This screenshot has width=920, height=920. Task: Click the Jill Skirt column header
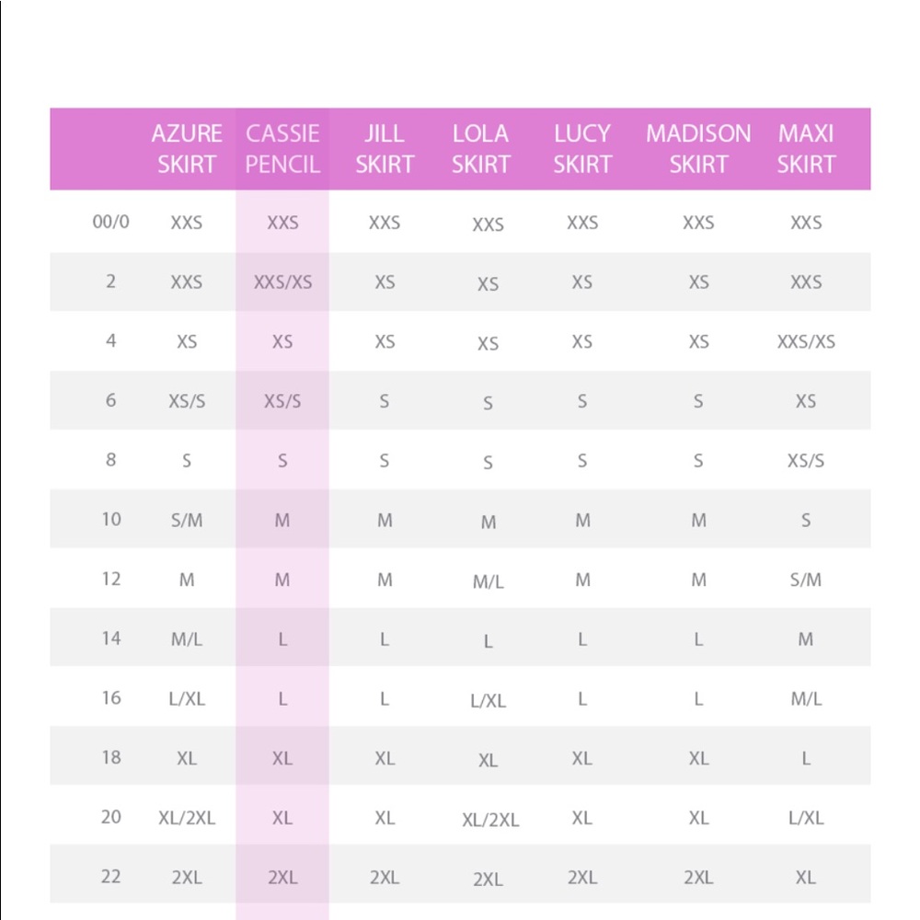tap(385, 149)
